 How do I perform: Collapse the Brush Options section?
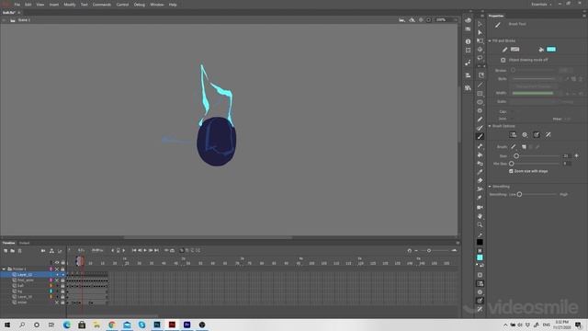pos(490,126)
